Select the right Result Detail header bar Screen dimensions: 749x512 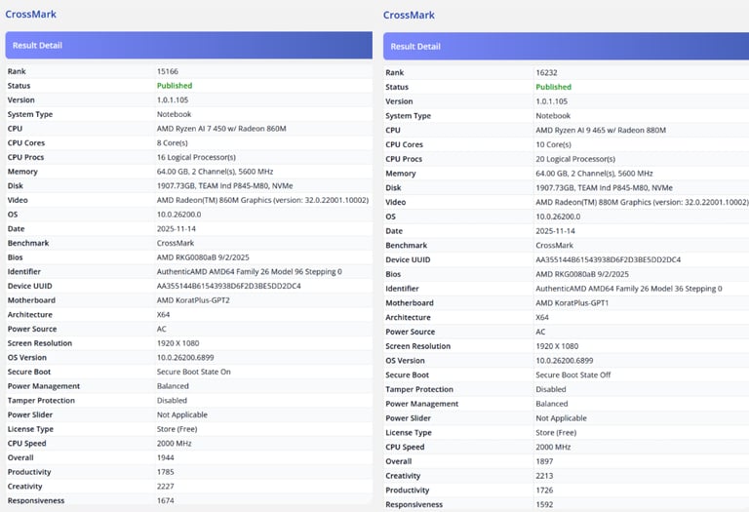[566, 47]
